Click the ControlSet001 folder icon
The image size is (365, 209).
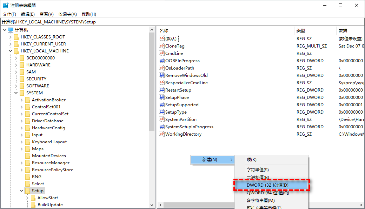click(x=27, y=107)
